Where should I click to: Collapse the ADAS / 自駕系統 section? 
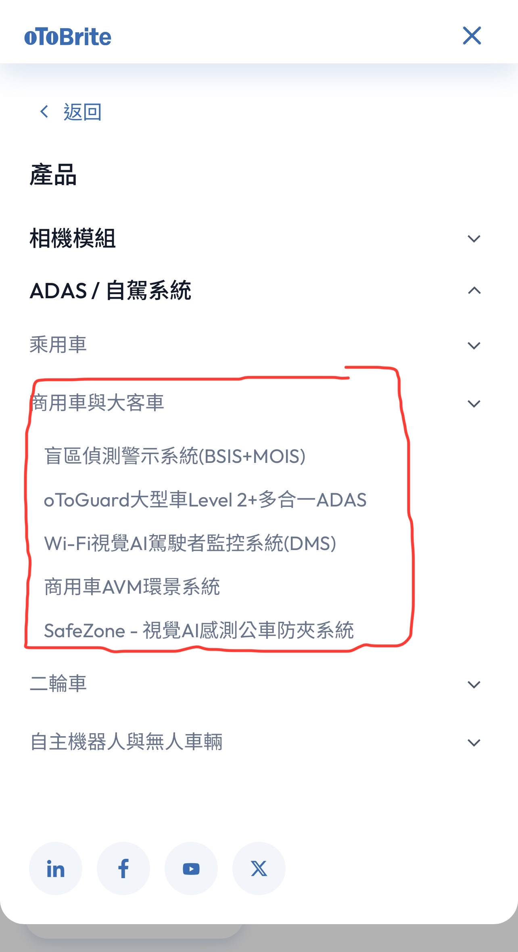pyautogui.click(x=474, y=290)
